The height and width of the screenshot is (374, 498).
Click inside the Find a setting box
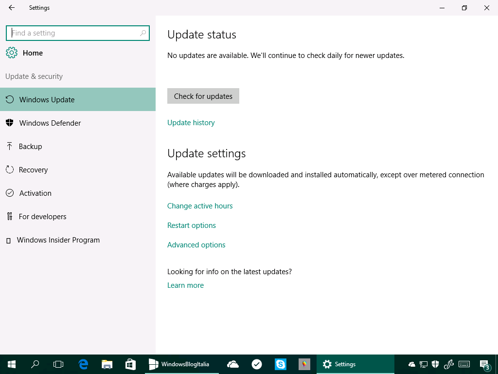click(77, 33)
